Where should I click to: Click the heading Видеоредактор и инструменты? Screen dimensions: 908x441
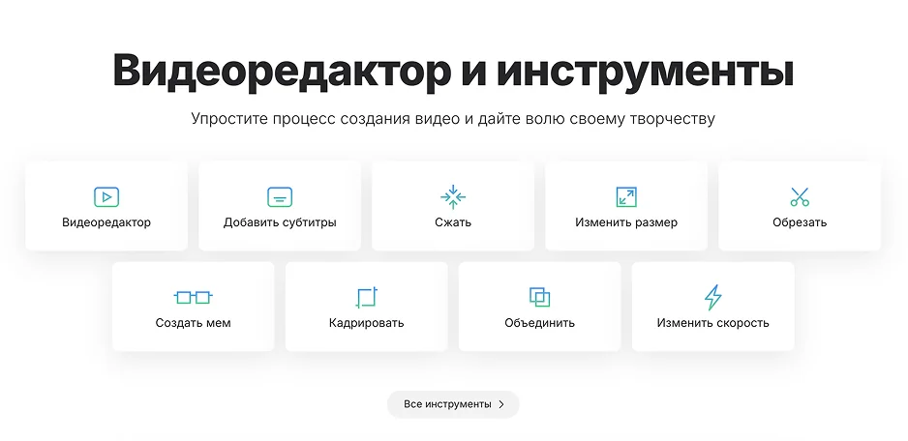coord(453,71)
